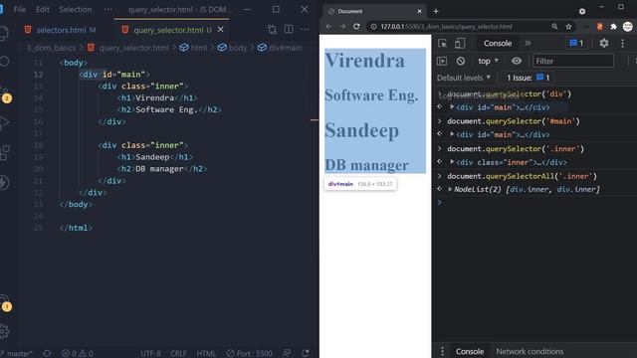The width and height of the screenshot is (637, 358).
Task: Change UTF-8 encoding in status bar
Action: click(150, 354)
